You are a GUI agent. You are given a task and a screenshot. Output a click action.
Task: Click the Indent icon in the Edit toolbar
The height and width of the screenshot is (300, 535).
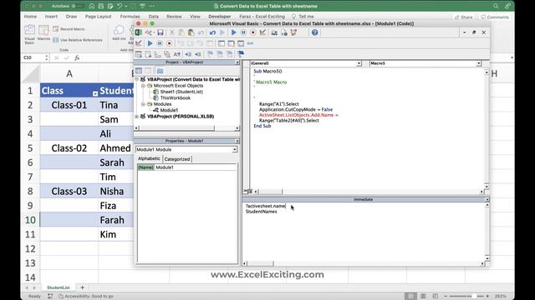(188, 54)
